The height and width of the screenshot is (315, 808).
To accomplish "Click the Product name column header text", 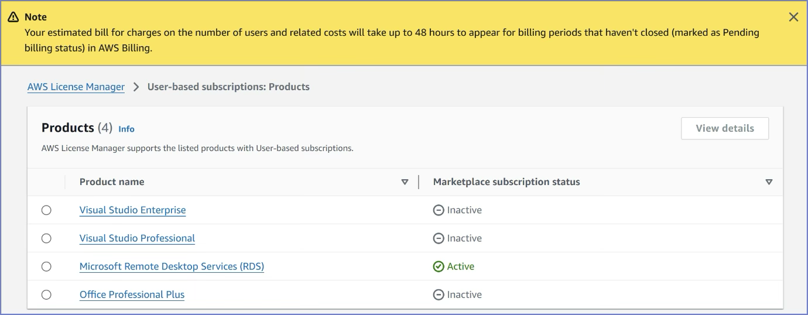I will point(112,182).
